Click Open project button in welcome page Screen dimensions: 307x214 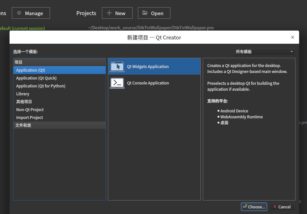coord(154,13)
